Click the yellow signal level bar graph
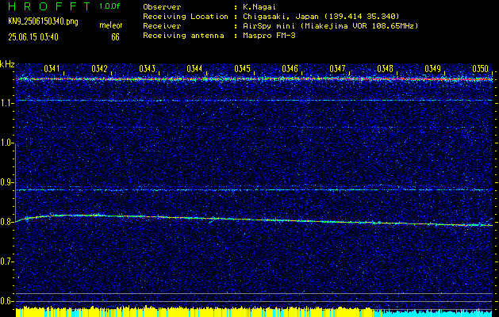499x317 pixels. pyautogui.click(x=194, y=312)
